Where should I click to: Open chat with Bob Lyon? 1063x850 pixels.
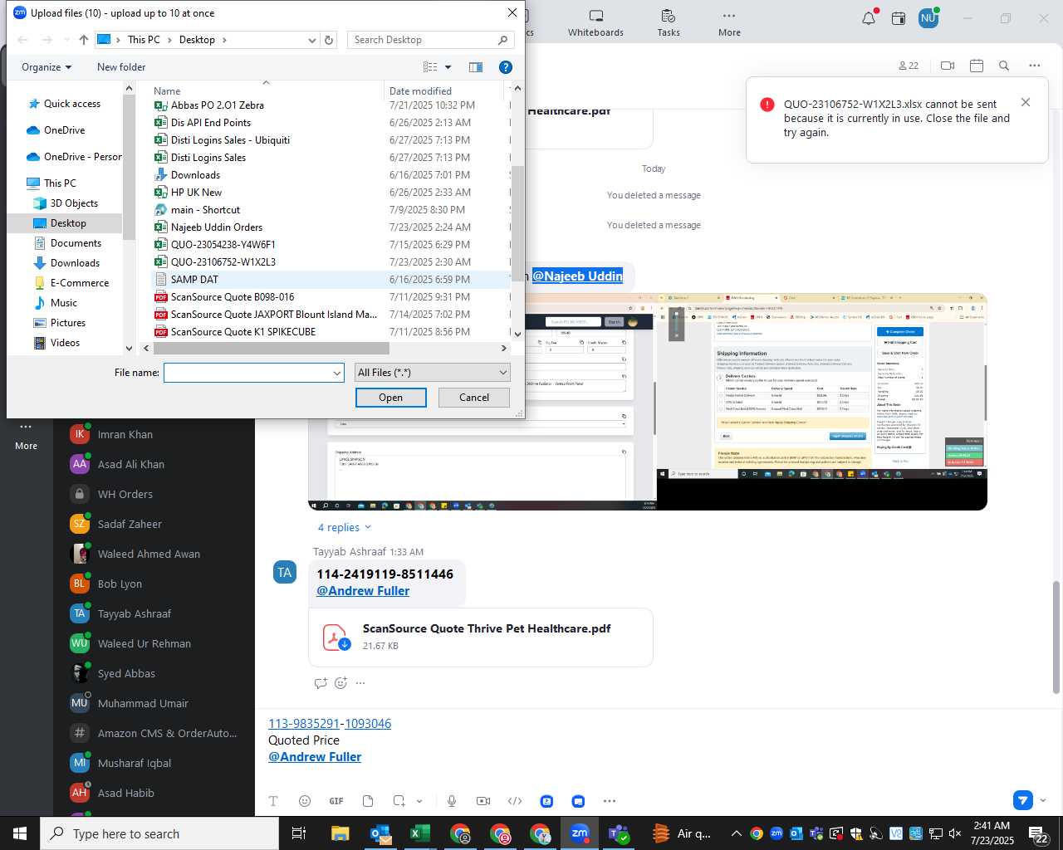click(120, 584)
